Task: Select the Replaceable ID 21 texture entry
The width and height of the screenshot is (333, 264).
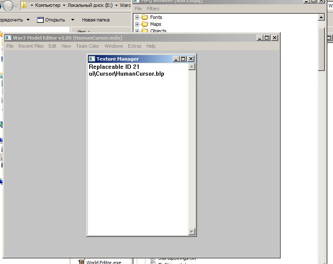Action: [114, 67]
